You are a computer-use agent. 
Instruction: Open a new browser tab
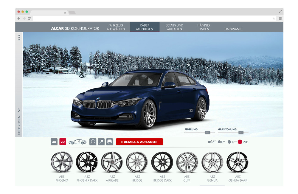click(72, 13)
